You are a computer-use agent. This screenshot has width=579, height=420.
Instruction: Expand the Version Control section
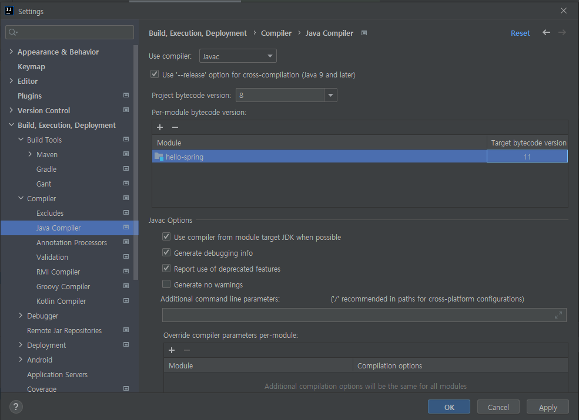click(11, 110)
